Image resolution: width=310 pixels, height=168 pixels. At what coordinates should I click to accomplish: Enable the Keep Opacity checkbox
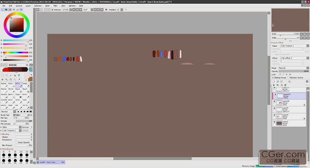(17, 142)
